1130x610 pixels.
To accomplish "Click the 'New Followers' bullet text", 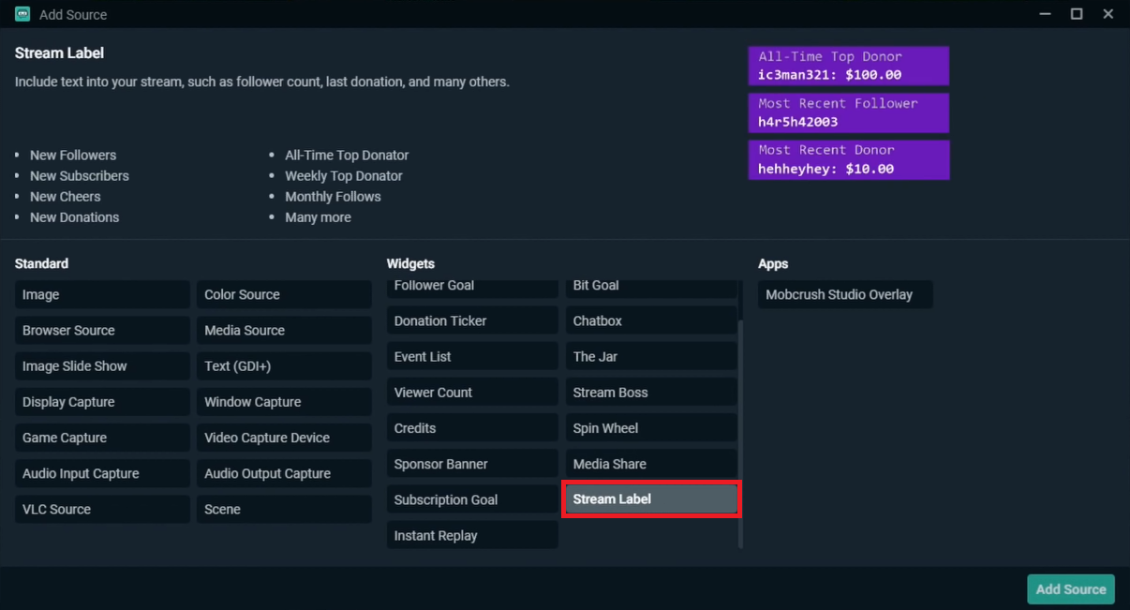I will 73,155.
